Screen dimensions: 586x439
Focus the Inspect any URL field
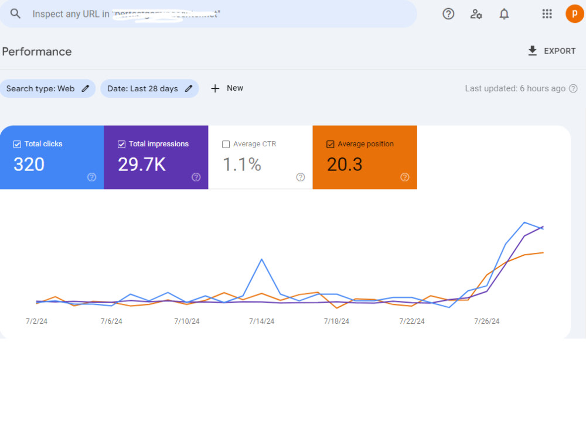208,14
